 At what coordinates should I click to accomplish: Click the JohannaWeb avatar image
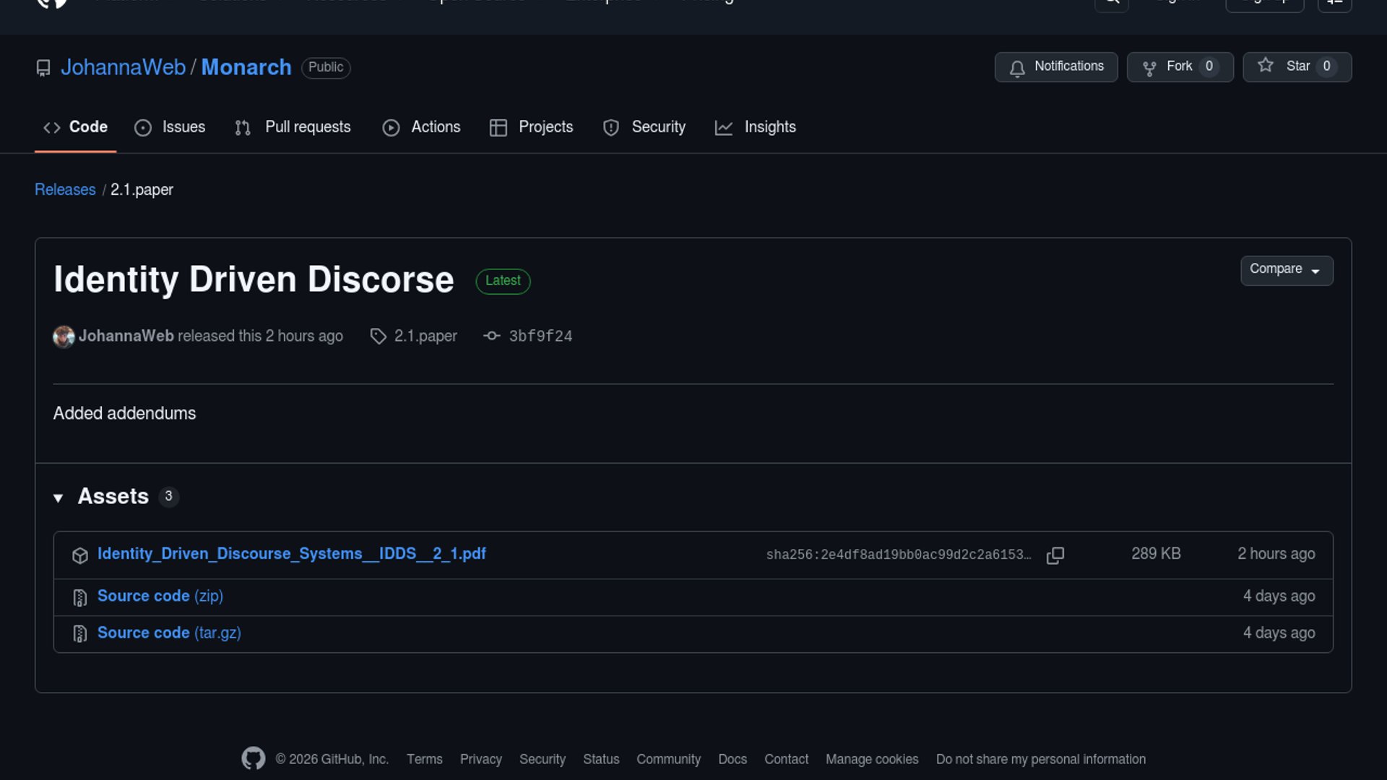pos(64,337)
